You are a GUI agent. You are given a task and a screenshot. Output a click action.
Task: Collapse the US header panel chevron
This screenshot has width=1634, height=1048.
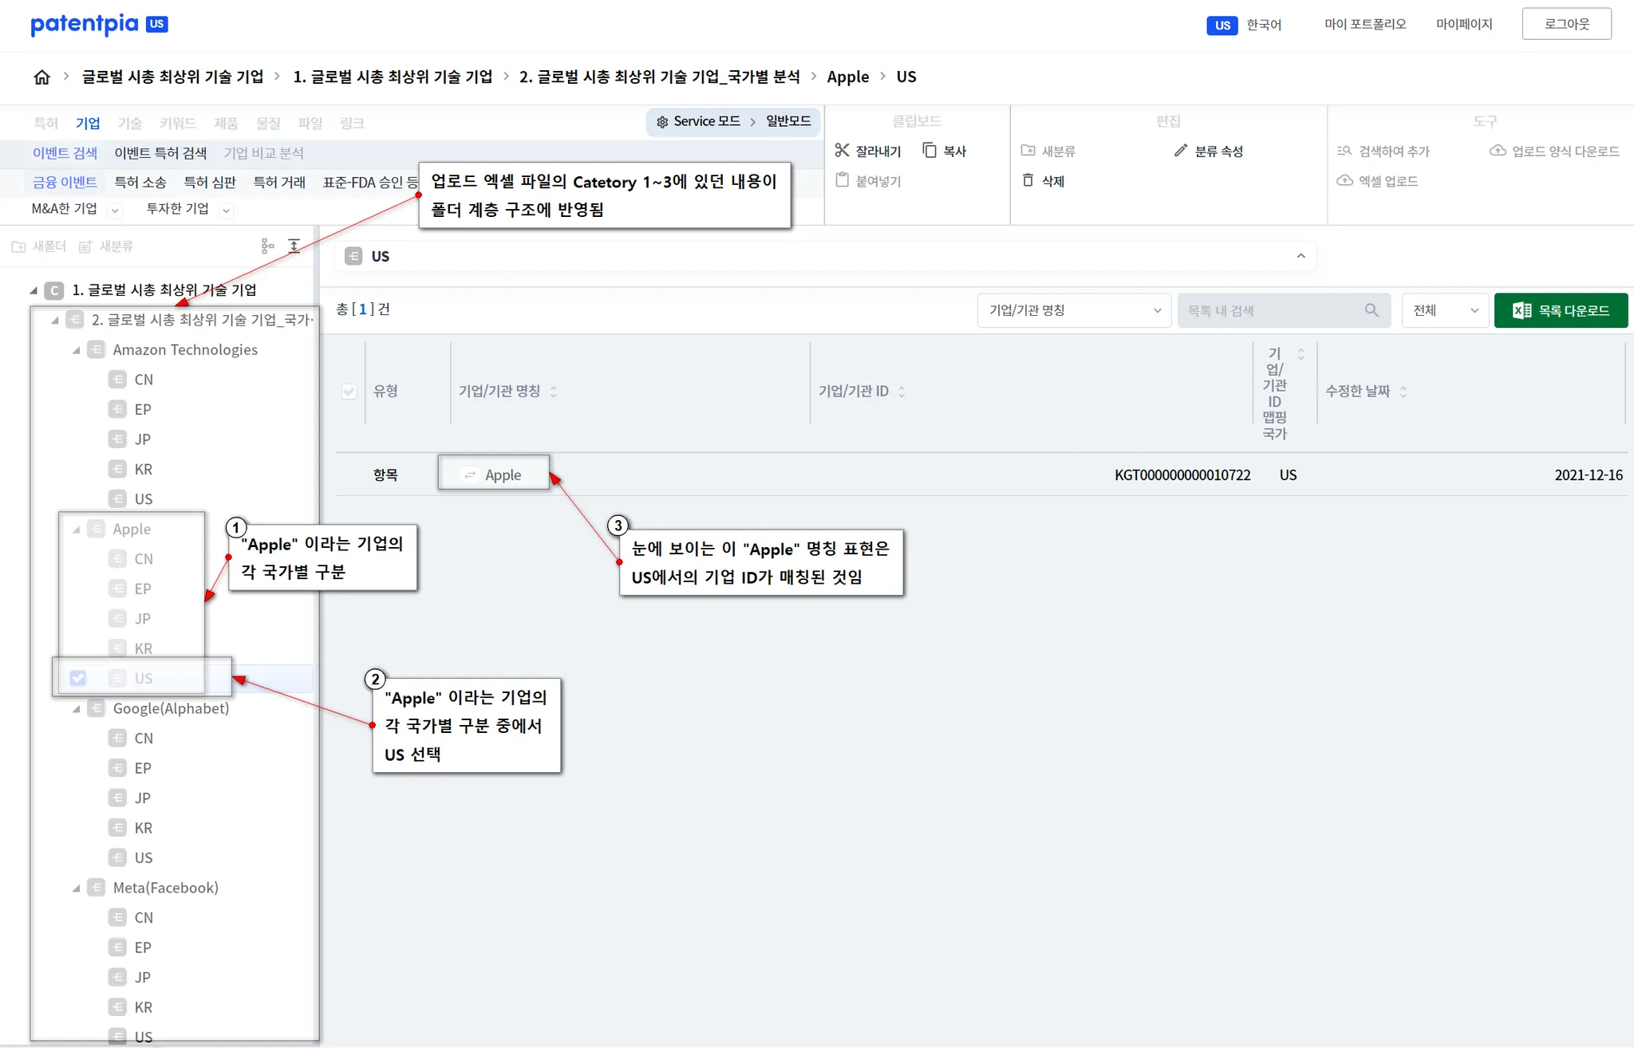click(x=1301, y=256)
